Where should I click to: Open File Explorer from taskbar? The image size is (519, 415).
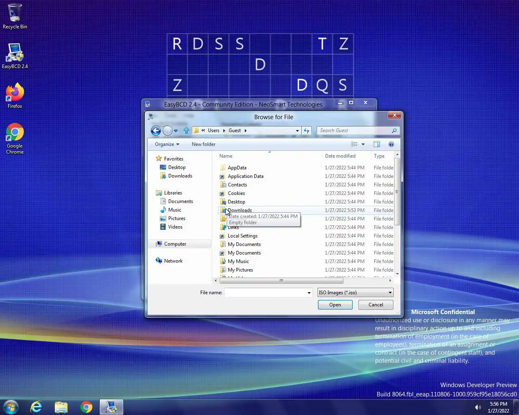coord(61,407)
